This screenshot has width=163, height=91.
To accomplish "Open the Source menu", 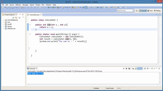I will (x=12, y=5).
